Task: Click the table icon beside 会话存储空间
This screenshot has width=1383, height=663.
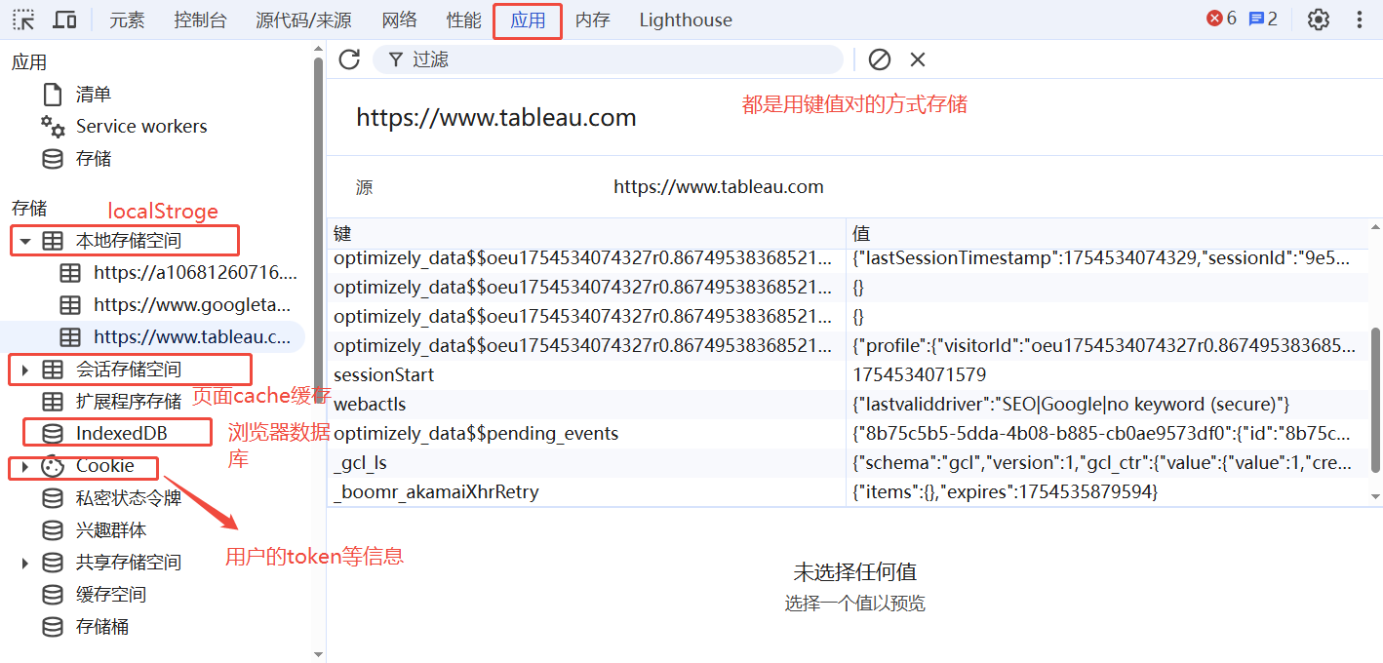Action: pyautogui.click(x=53, y=370)
